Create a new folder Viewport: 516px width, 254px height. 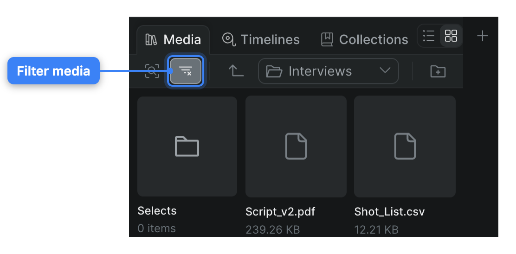438,71
